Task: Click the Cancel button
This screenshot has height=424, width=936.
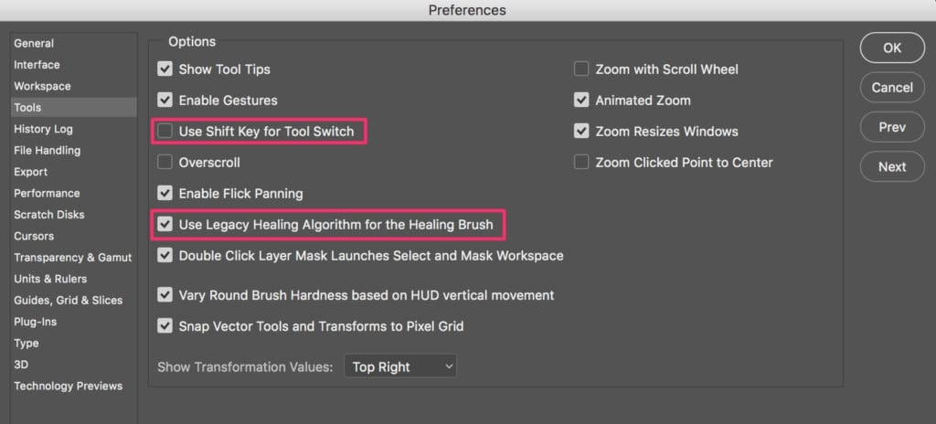Action: pyautogui.click(x=892, y=87)
